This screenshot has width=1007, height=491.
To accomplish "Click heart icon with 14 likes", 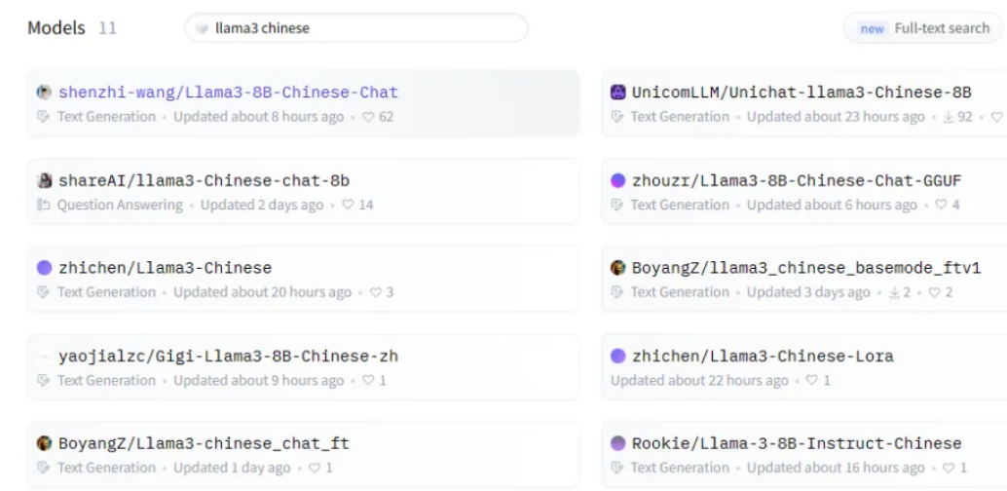I will (348, 205).
